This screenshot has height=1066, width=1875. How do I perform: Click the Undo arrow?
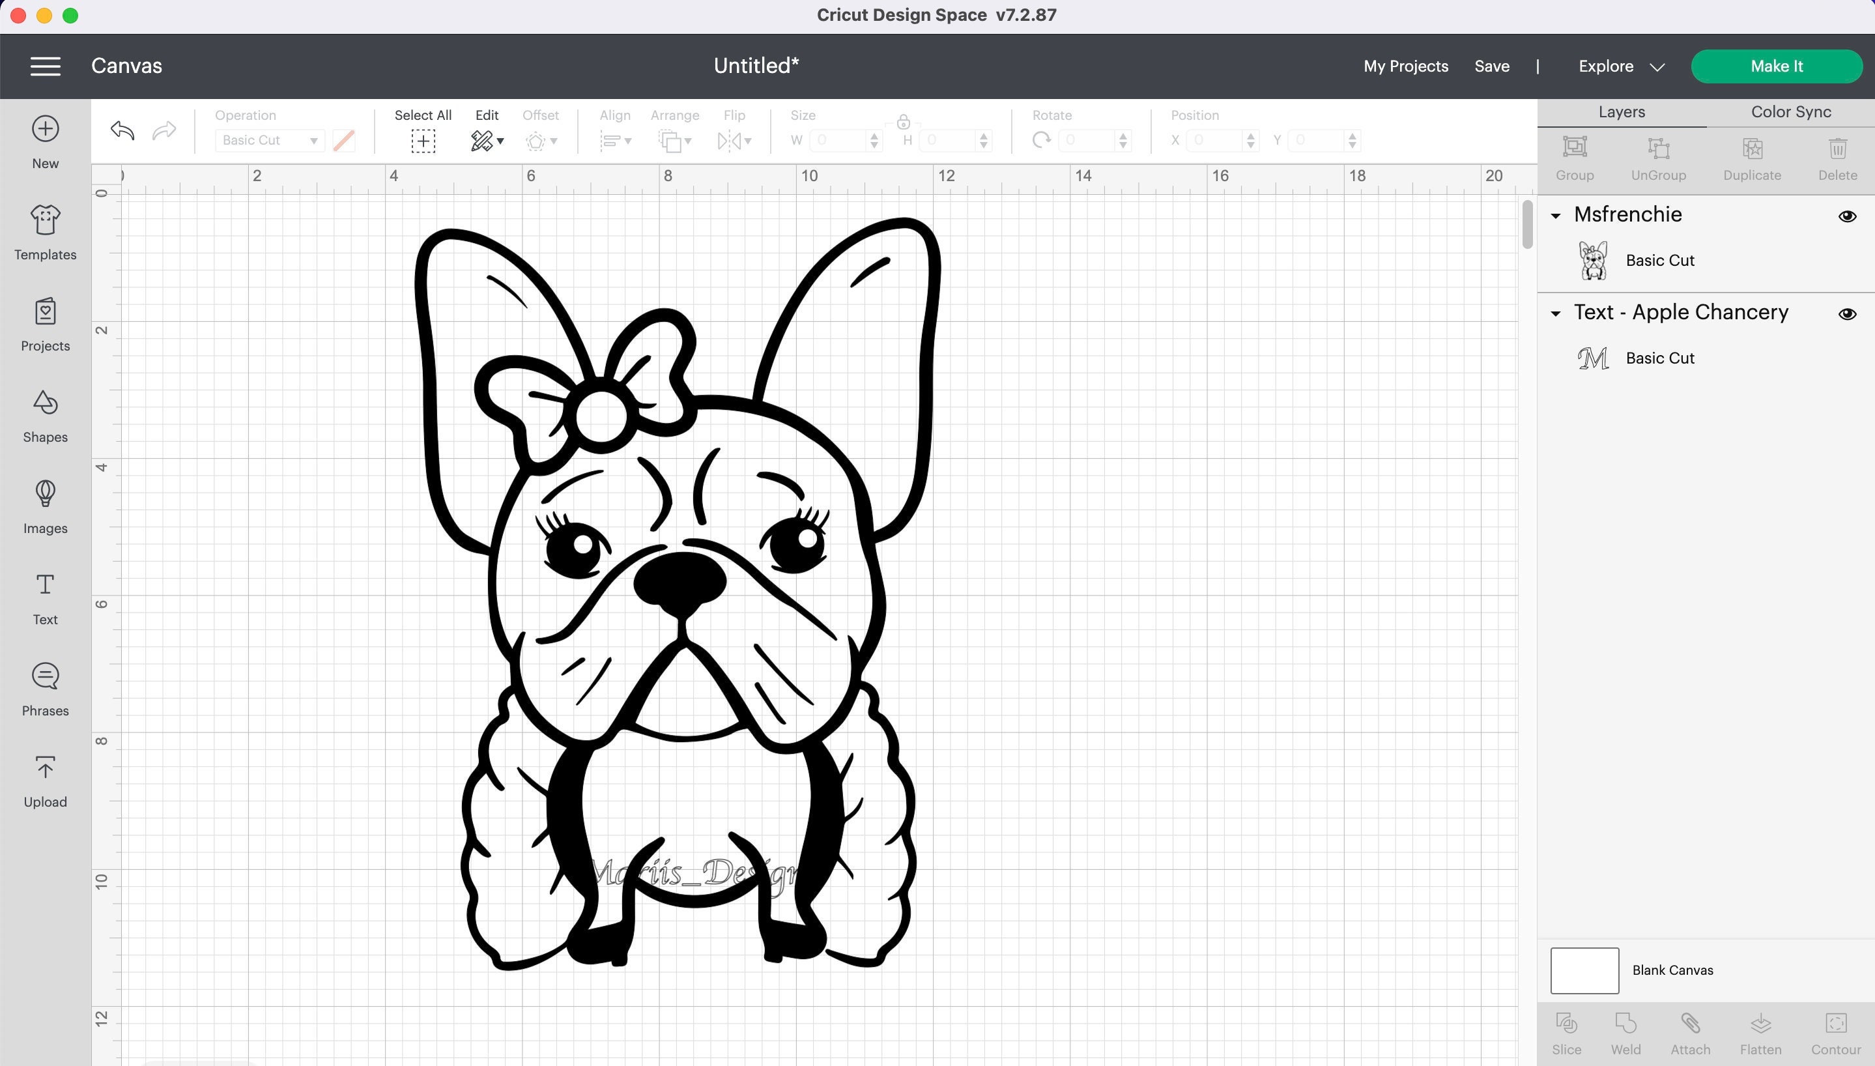[121, 130]
